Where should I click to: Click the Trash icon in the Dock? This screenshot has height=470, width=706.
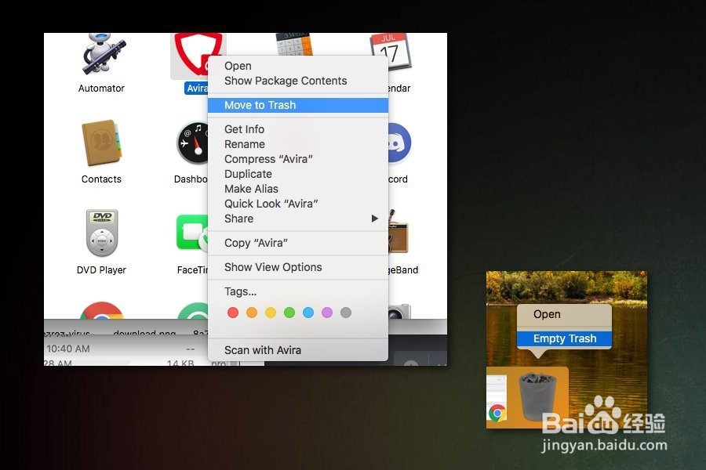pos(537,396)
